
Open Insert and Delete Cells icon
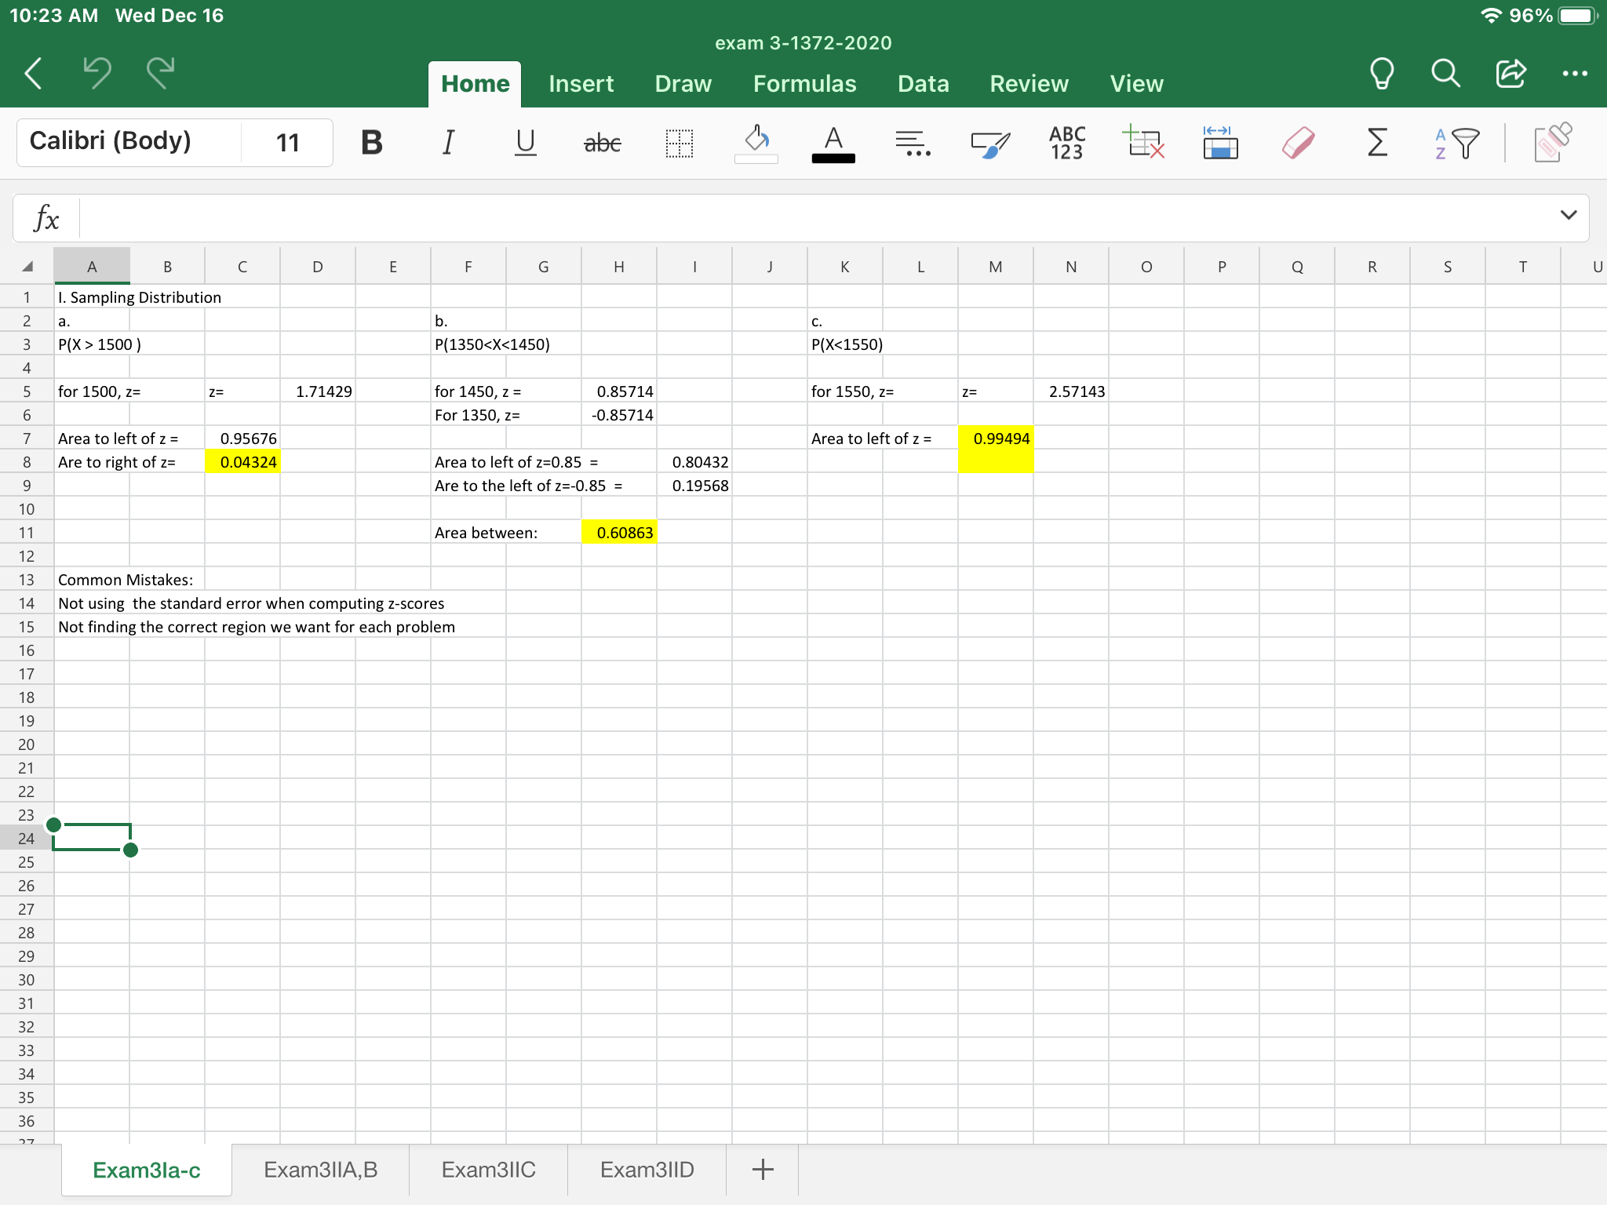(1144, 142)
